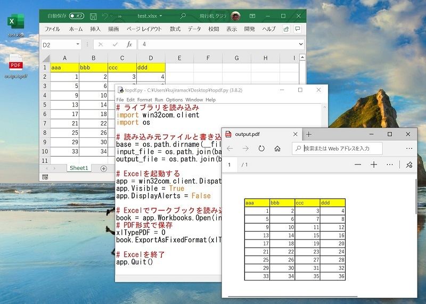Open the Format menu in IDLE
The image size is (426, 304).
pyautogui.click(x=144, y=100)
